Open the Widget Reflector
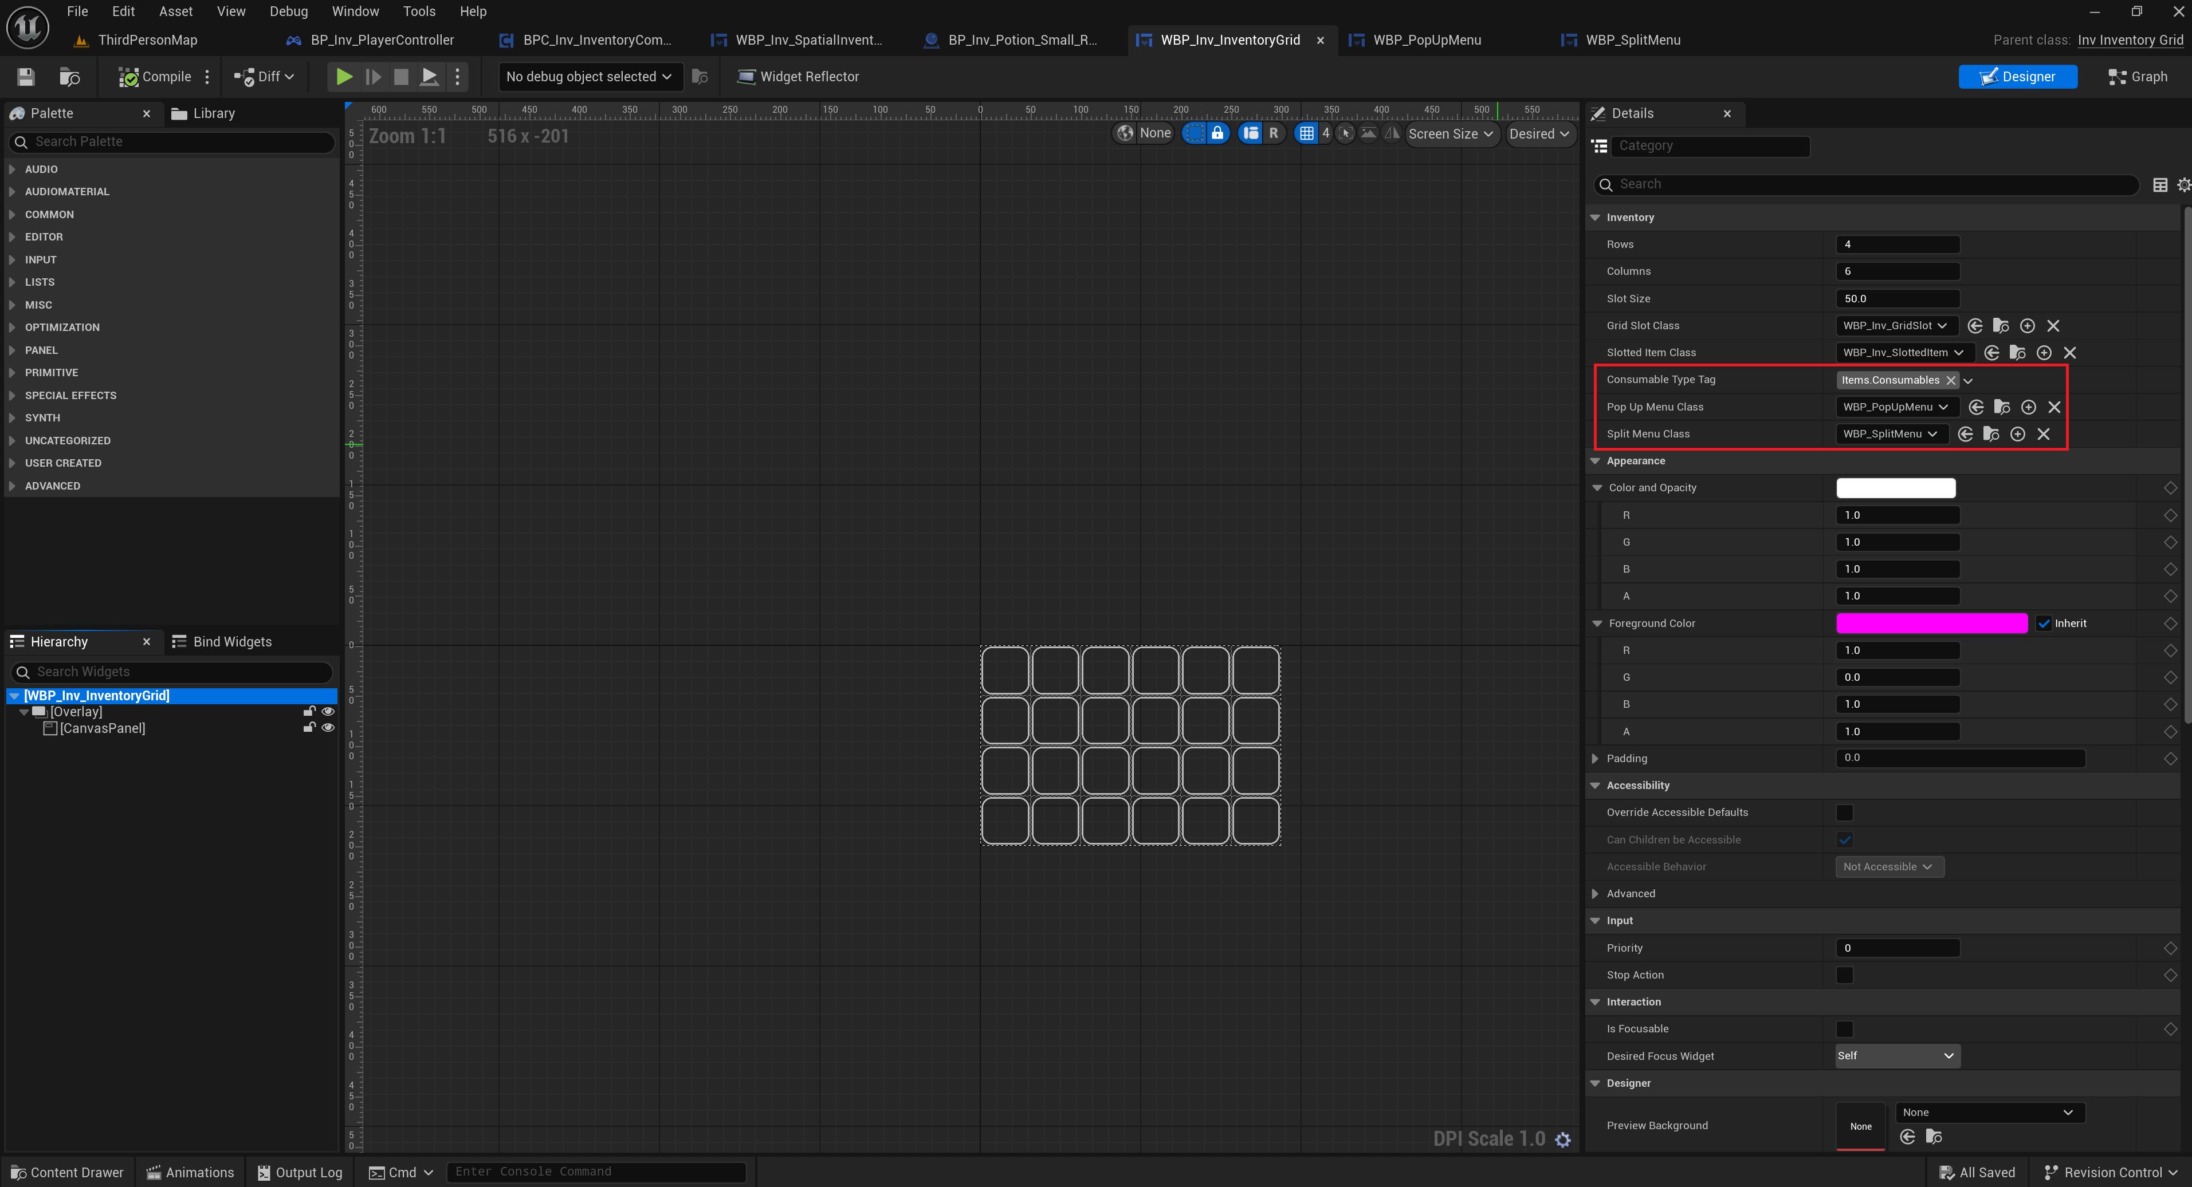 798,77
